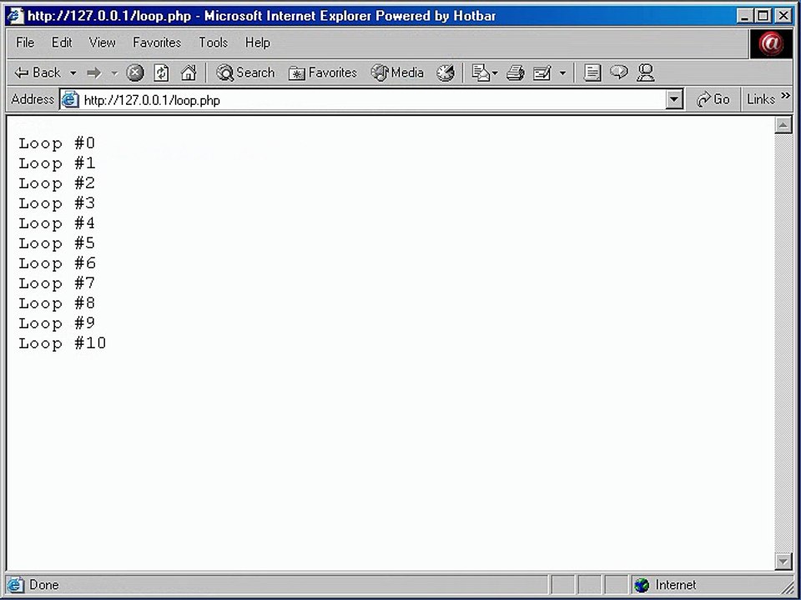
Task: Open the Edit button dropdown arrow
Action: click(562, 73)
